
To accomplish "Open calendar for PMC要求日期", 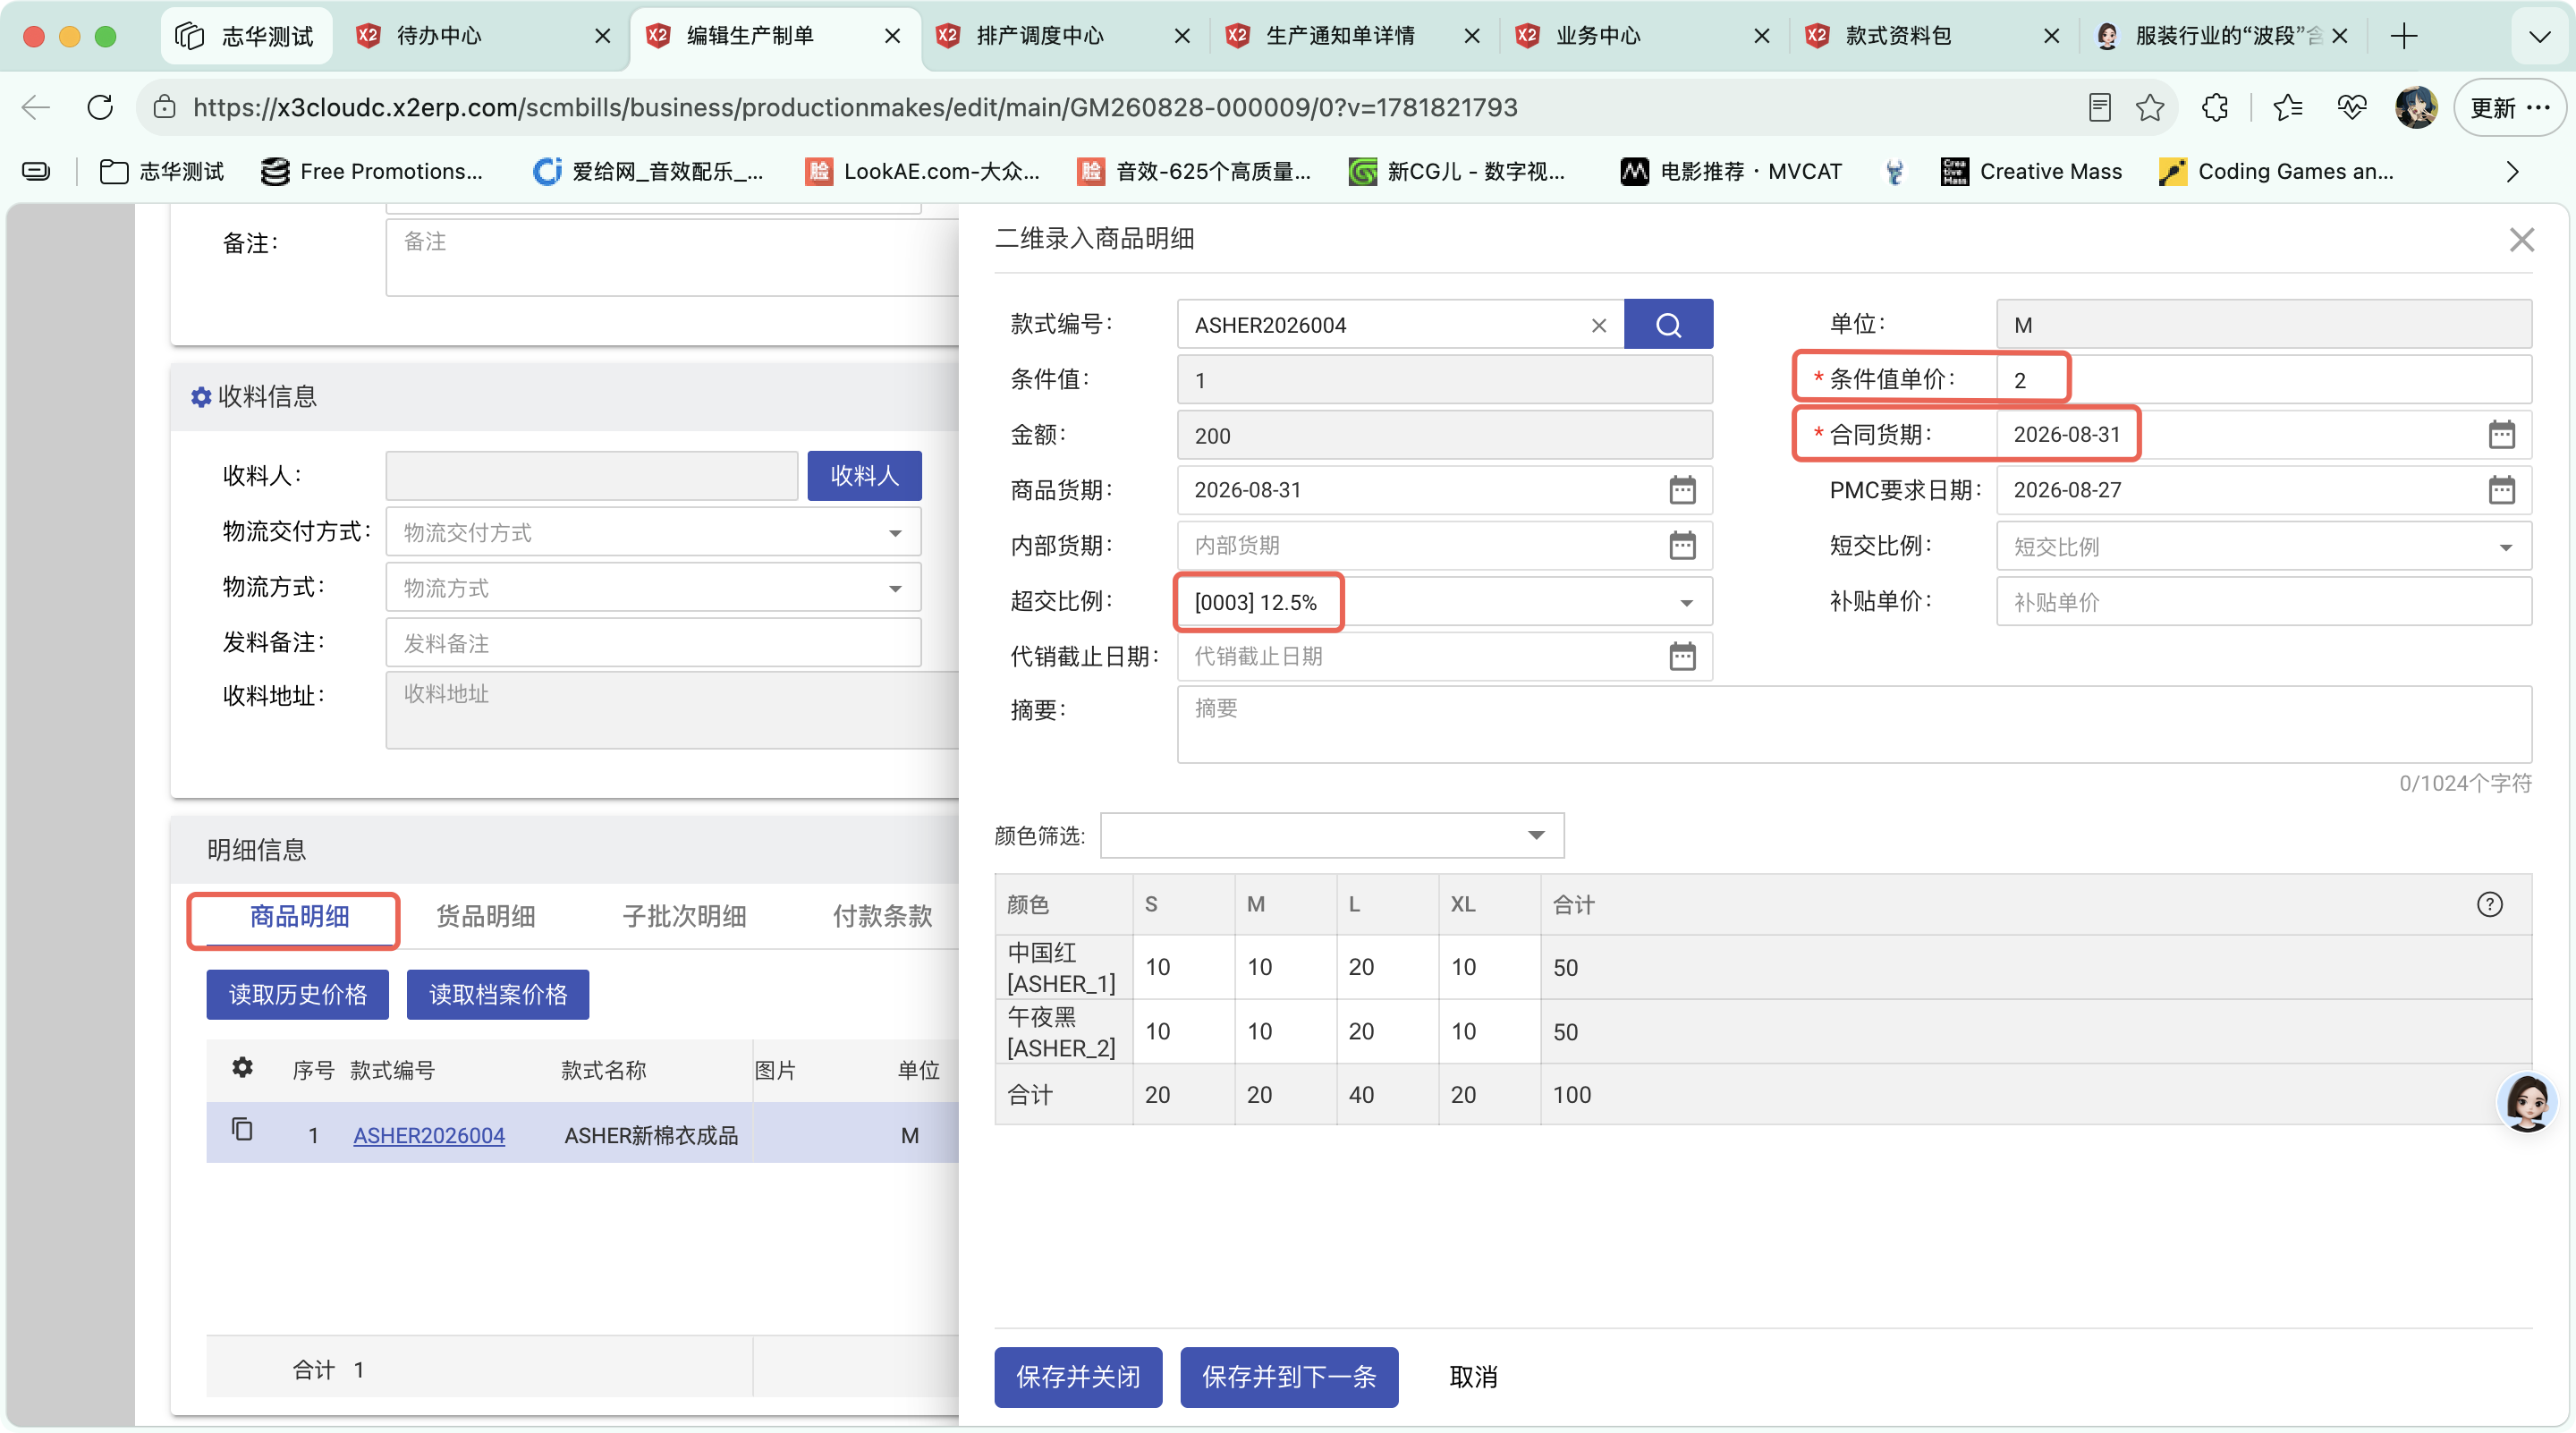I will coord(2501,490).
